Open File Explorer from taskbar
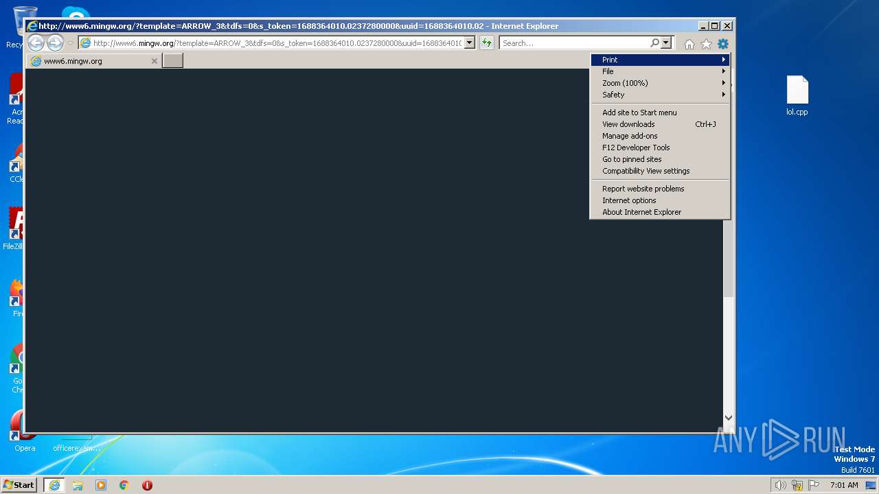This screenshot has width=879, height=494. [x=78, y=485]
